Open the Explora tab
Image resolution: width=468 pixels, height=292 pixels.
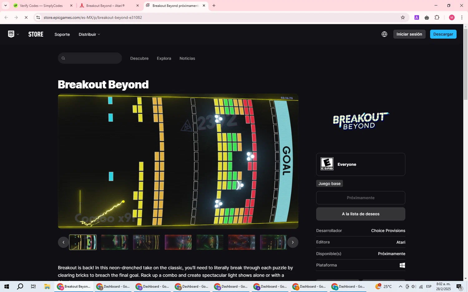click(x=164, y=58)
